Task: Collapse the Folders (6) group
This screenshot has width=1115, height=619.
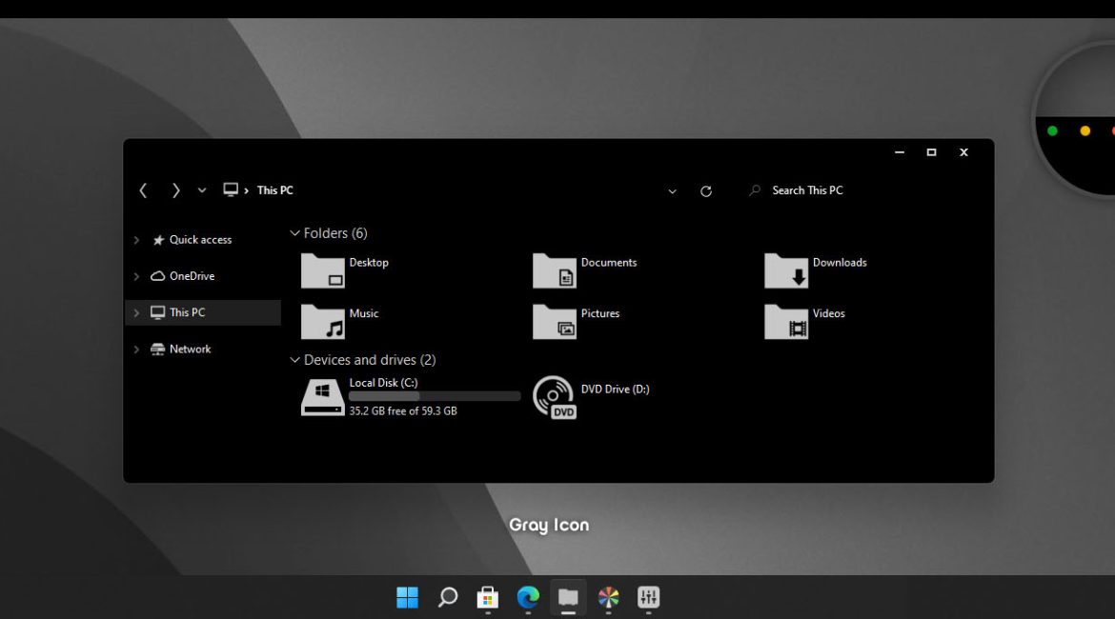Action: pyautogui.click(x=294, y=233)
